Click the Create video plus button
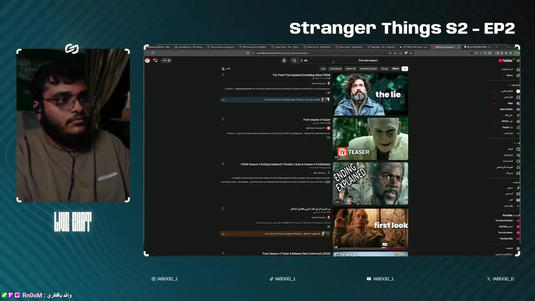 166,60
